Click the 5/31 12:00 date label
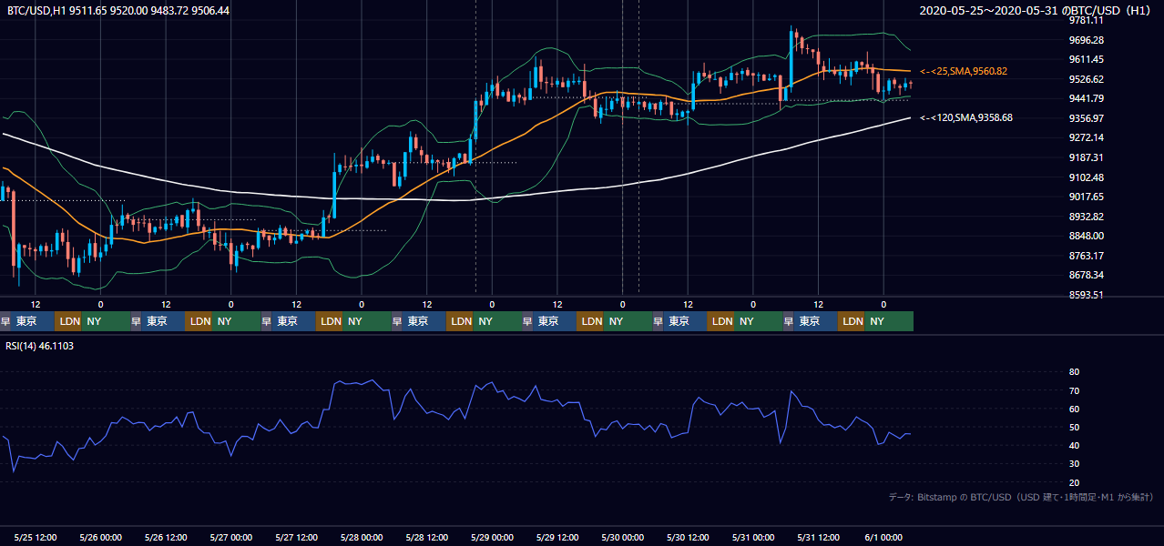 click(x=819, y=537)
